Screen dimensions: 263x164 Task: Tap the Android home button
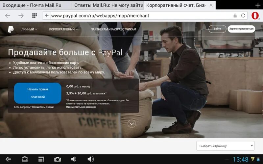25,159
